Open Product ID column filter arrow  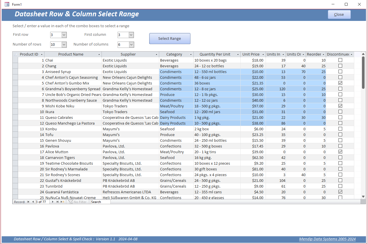point(42,54)
